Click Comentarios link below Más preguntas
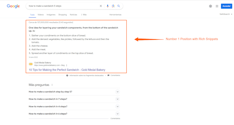Screen dimensions: 234x125 coord(115,118)
